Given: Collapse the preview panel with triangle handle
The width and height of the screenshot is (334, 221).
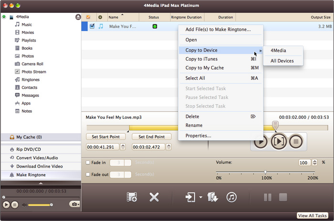Looking at the screenshot, I should pos(41,183).
